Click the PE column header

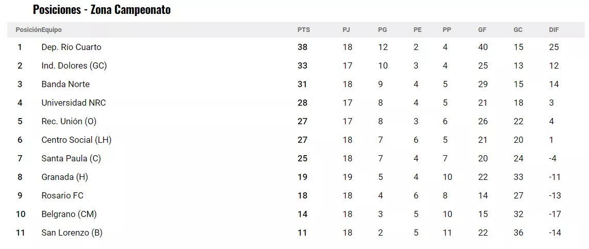[x=417, y=30]
